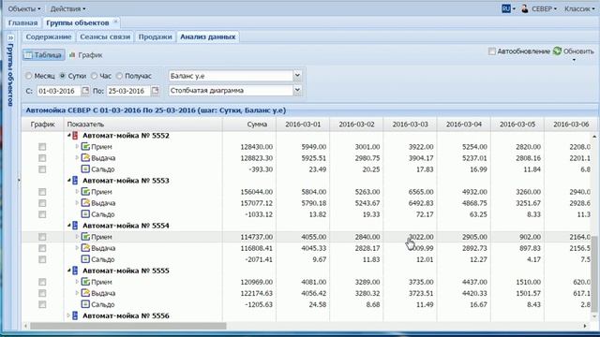Open the Столбчатая диаграмма dropdown
The height and width of the screenshot is (337, 600).
coord(297,90)
